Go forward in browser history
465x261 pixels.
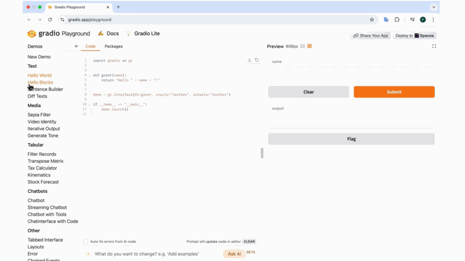tap(39, 20)
